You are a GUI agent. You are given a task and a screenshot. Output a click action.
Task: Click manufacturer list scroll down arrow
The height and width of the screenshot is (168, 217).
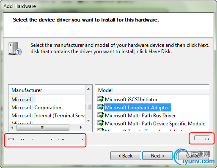88,120
